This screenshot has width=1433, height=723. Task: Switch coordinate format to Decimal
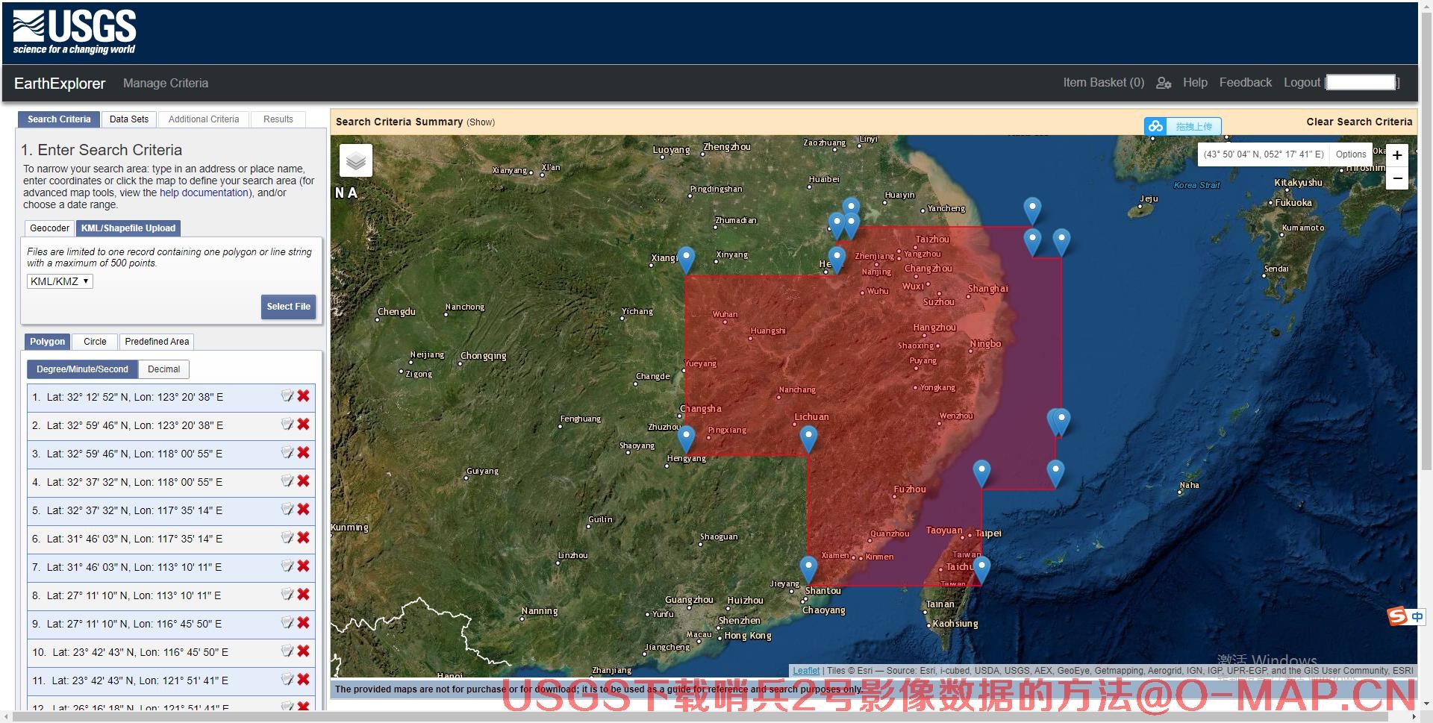(163, 369)
